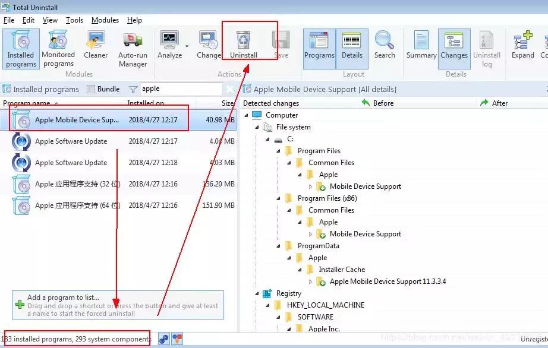Open the Help menu
Screen dimensions: 548x348
134,20
